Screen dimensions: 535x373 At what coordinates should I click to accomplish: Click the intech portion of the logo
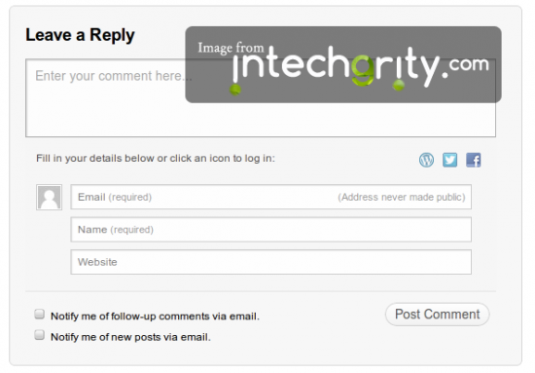tap(292, 64)
